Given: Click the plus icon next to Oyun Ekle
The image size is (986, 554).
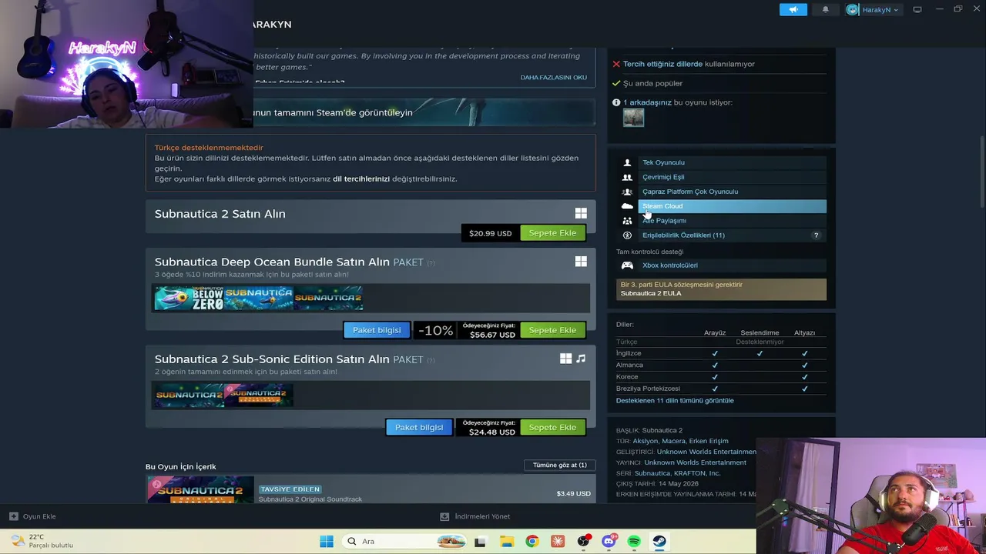Looking at the screenshot, I should [x=13, y=516].
